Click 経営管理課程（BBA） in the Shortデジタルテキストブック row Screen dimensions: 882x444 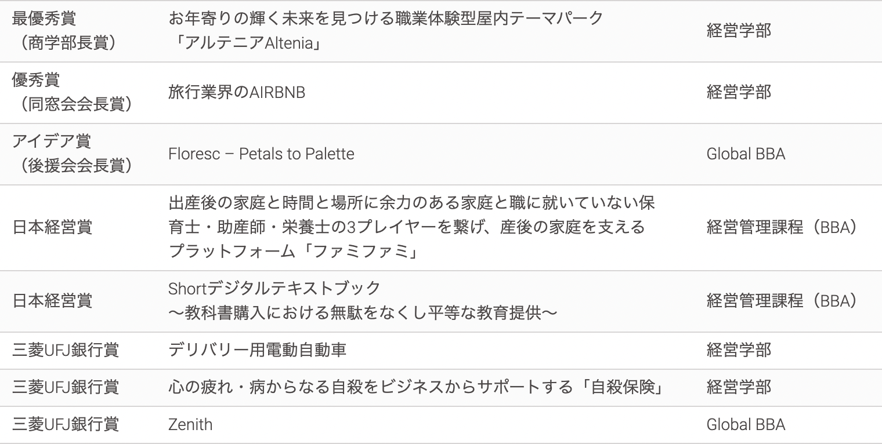point(782,301)
